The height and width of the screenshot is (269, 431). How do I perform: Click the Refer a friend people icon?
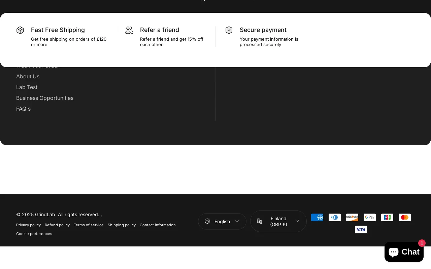(x=129, y=30)
